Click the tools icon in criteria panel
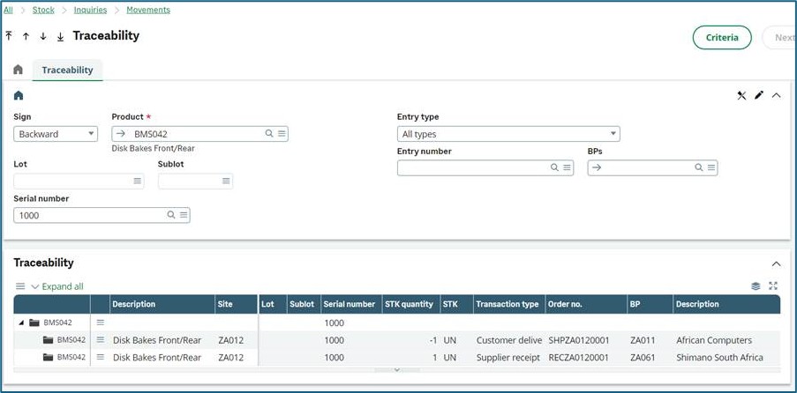797x393 pixels. [x=741, y=95]
